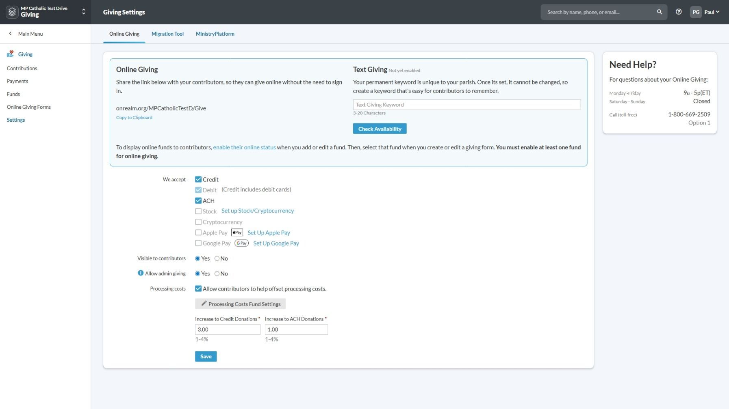Click the pencil icon on Processing Costs Fund Settings

(204, 304)
